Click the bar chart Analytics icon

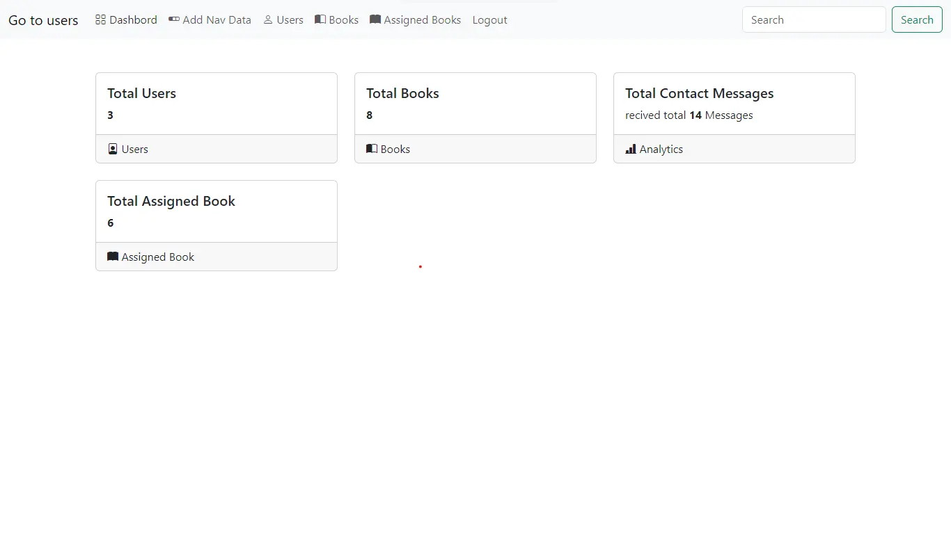tap(631, 149)
